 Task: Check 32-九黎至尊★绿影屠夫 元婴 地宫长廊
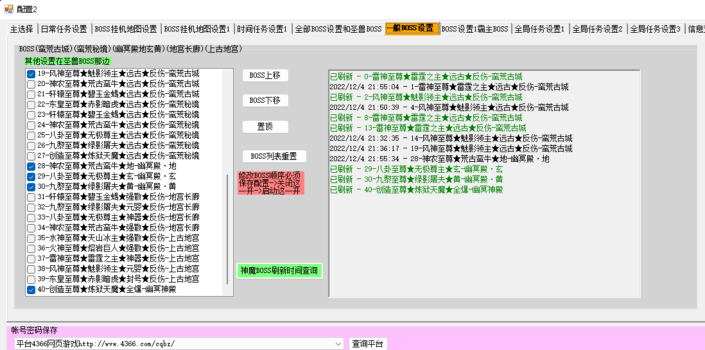[31, 208]
